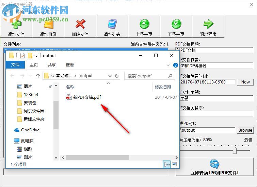Click the PDF文档关键字 empty field
The image size is (257, 187).
(x=216, y=114)
